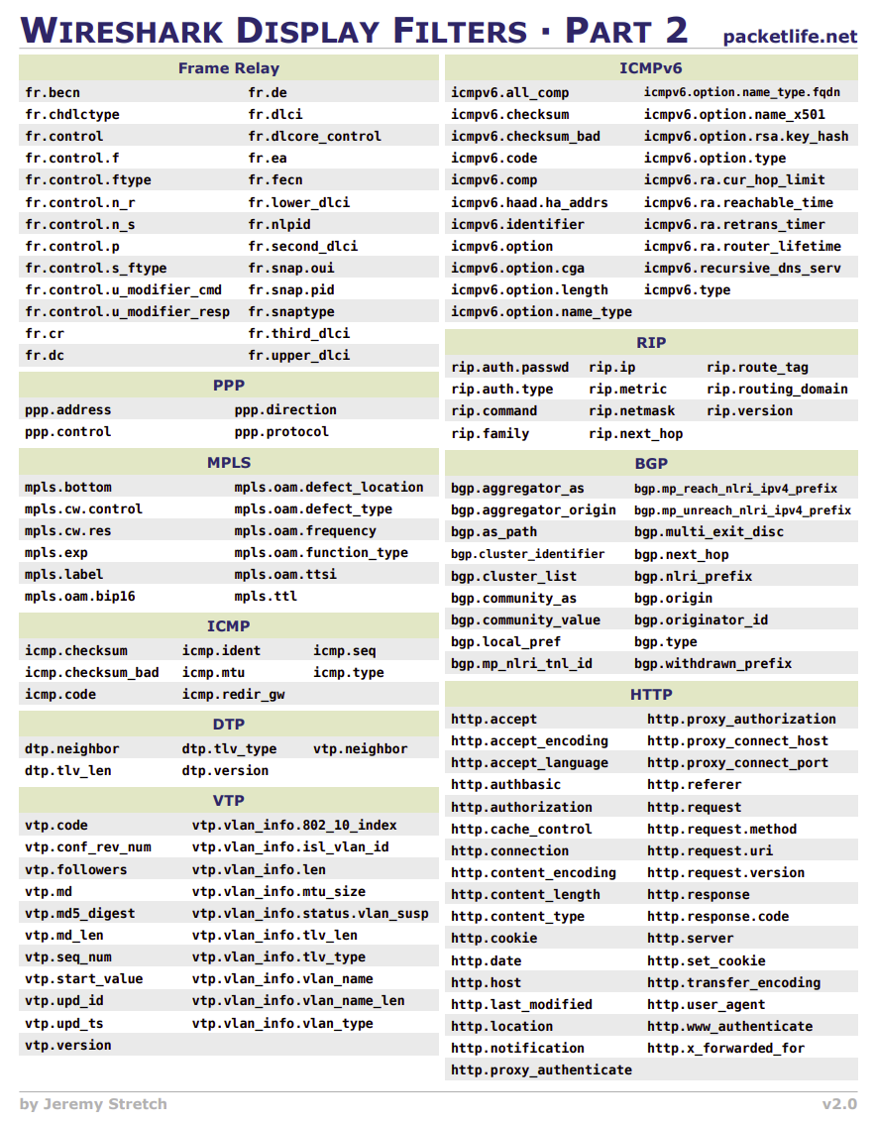Select the Frame Relay section header
Image resolution: width=876 pixels, height=1124 pixels.
pos(229,68)
